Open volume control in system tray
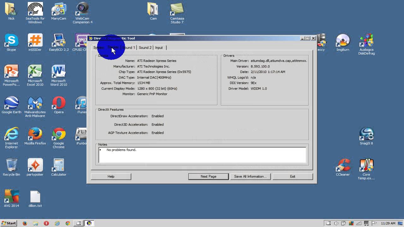This screenshot has height=227, width=404. pos(336,223)
